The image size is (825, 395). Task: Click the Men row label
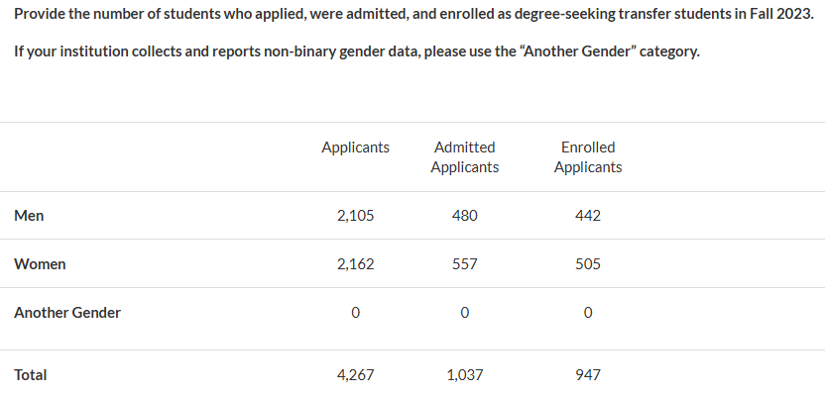pos(29,216)
